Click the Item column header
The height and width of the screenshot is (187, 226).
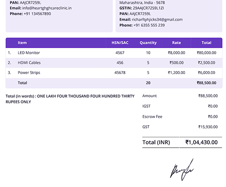(x=22, y=43)
